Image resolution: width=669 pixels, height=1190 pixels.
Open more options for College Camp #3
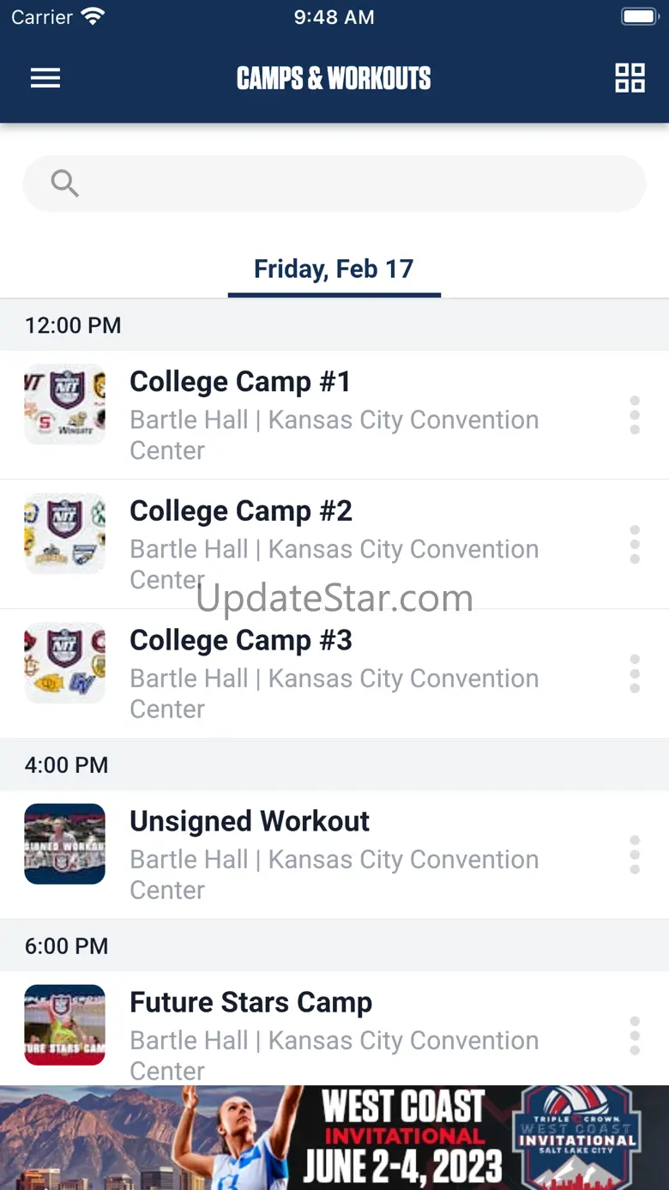pyautogui.click(x=635, y=674)
